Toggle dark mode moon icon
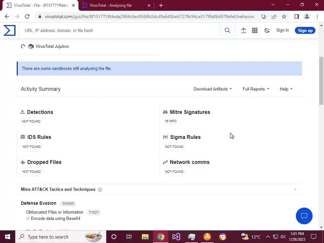 click(x=267, y=30)
